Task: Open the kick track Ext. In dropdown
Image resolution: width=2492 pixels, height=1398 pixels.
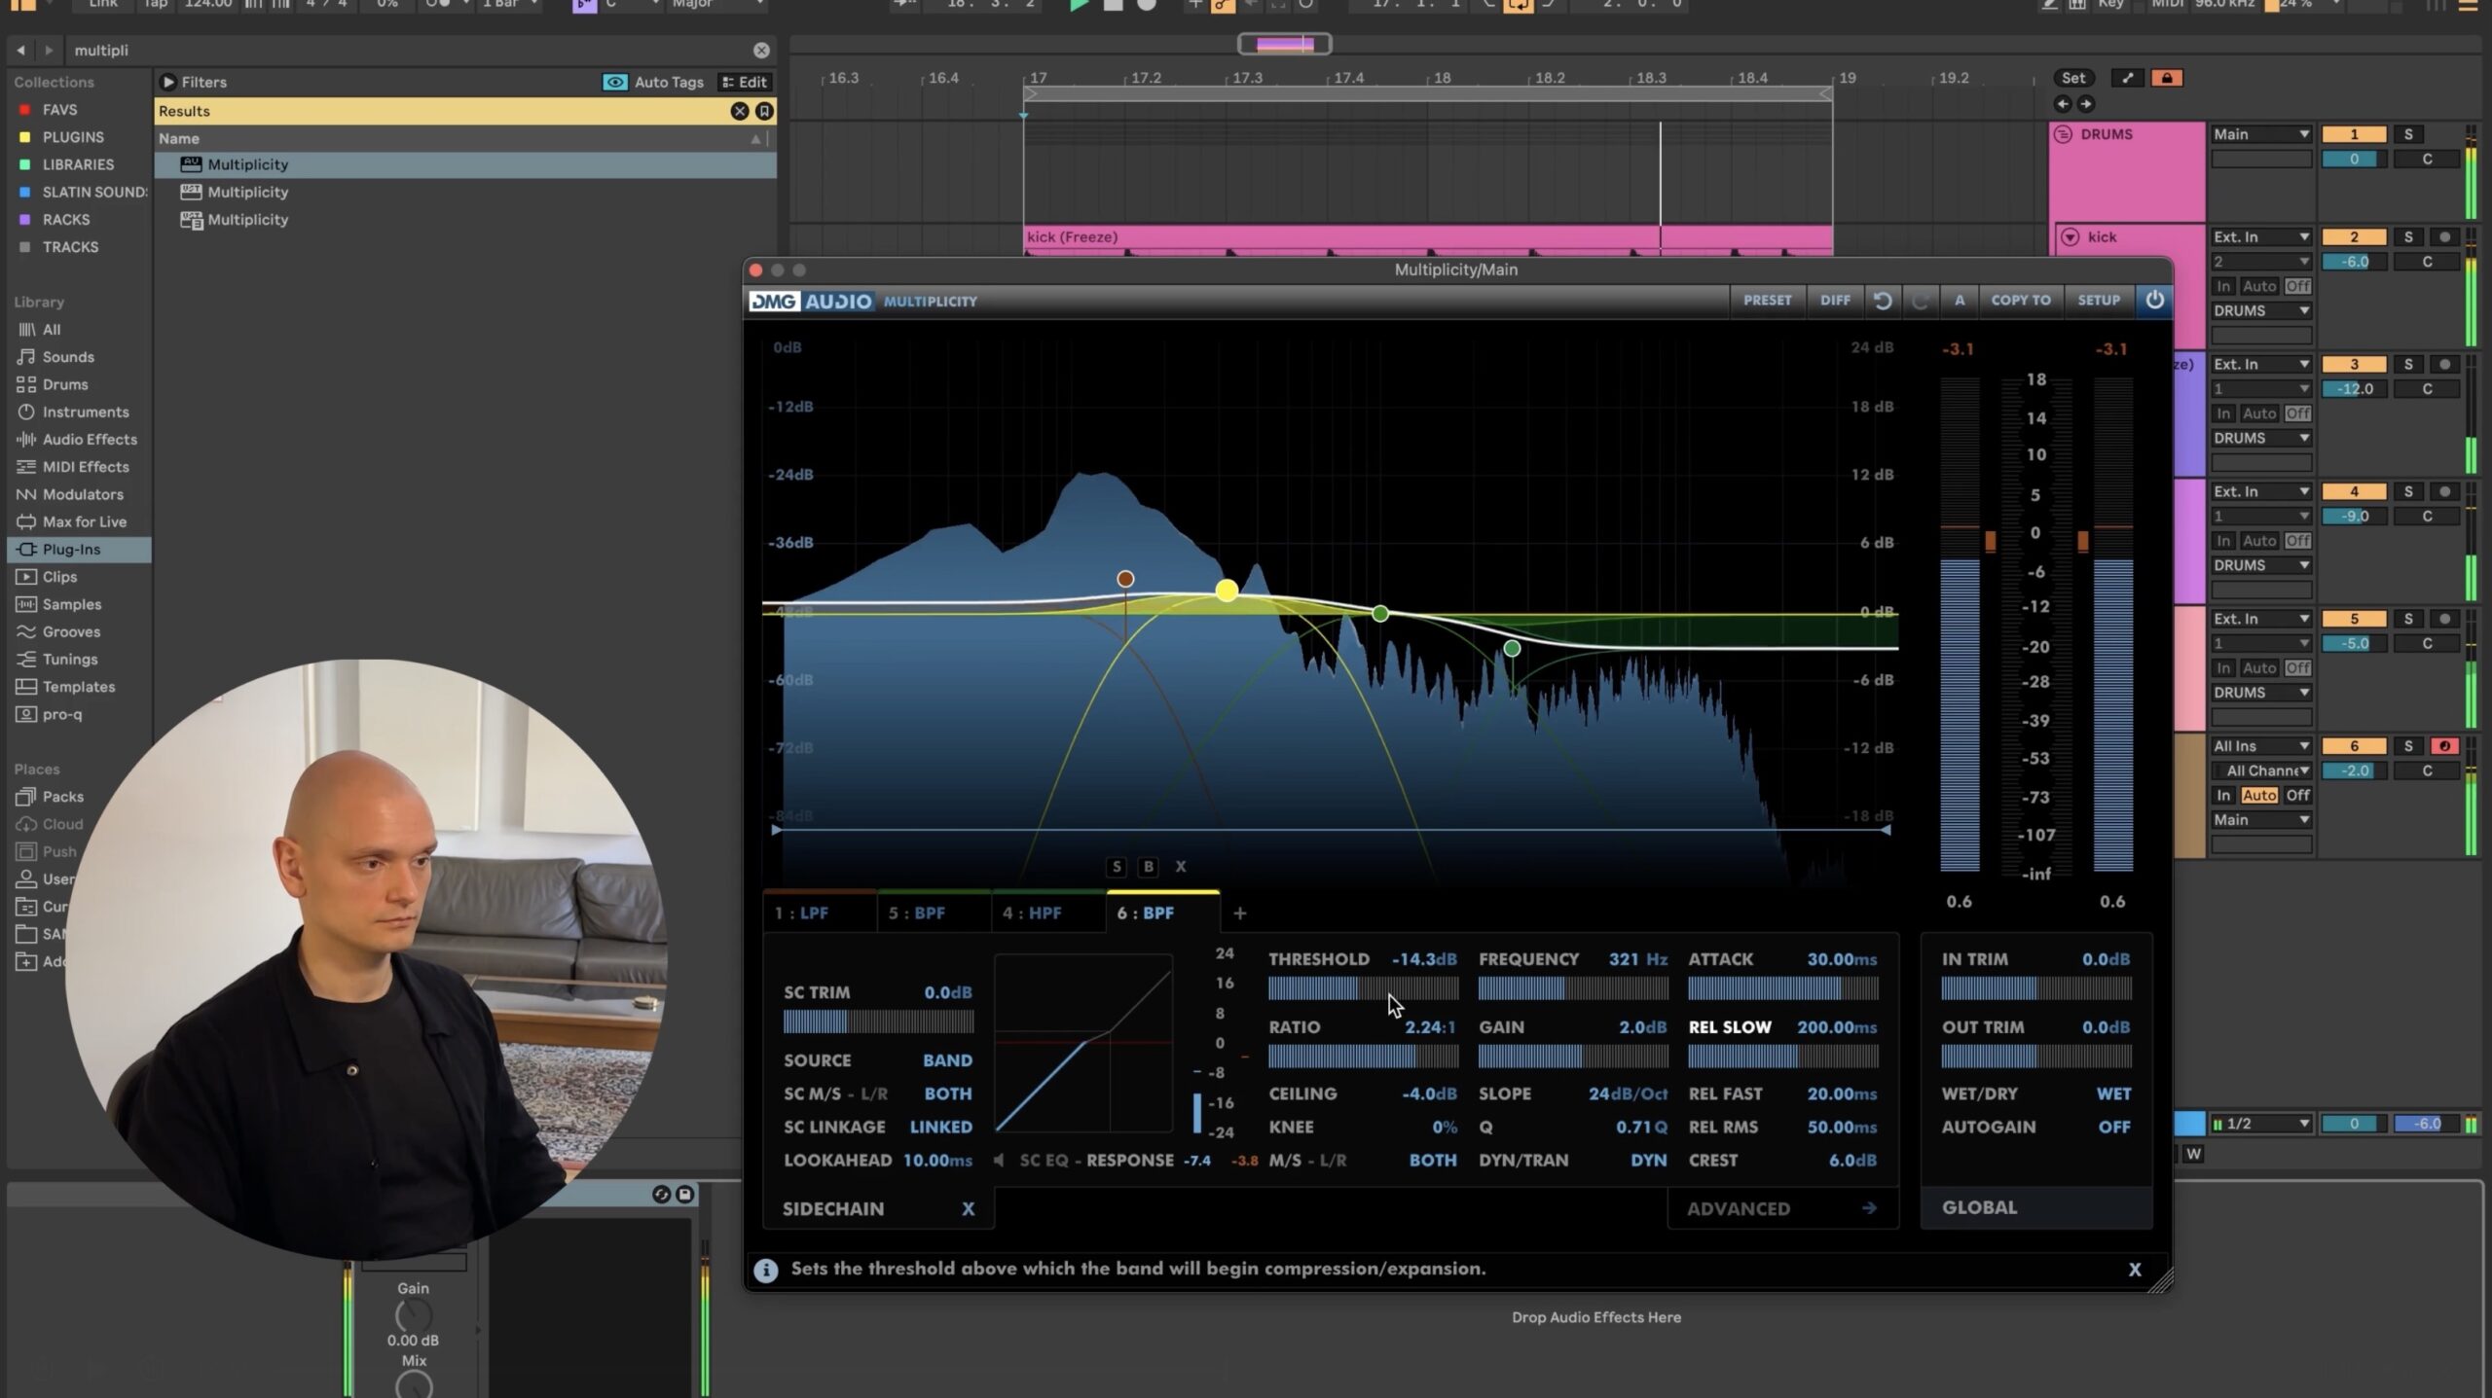Action: (x=2260, y=236)
